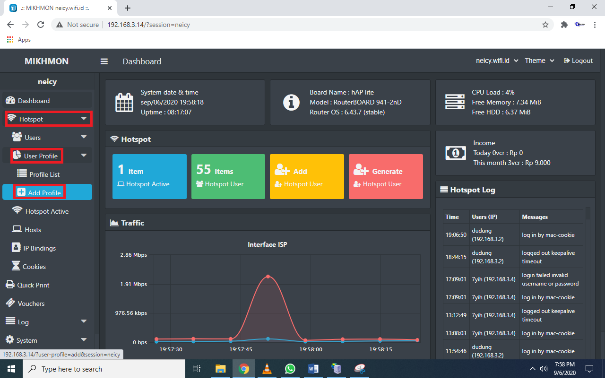Viewport: 605px width, 382px height.
Task: Open File Explorer from the taskbar
Action: 221,369
